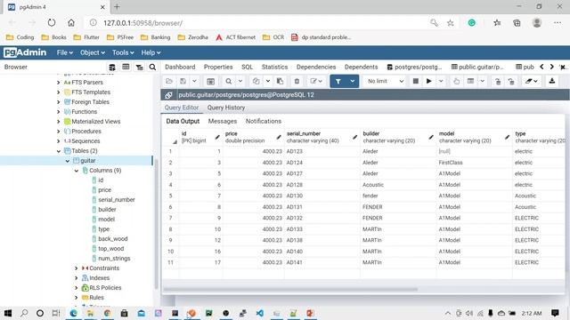Click the Save File toolbar icon

183,81
